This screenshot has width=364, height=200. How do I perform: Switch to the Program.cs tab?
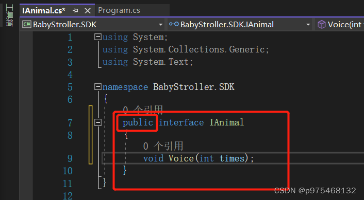119,10
